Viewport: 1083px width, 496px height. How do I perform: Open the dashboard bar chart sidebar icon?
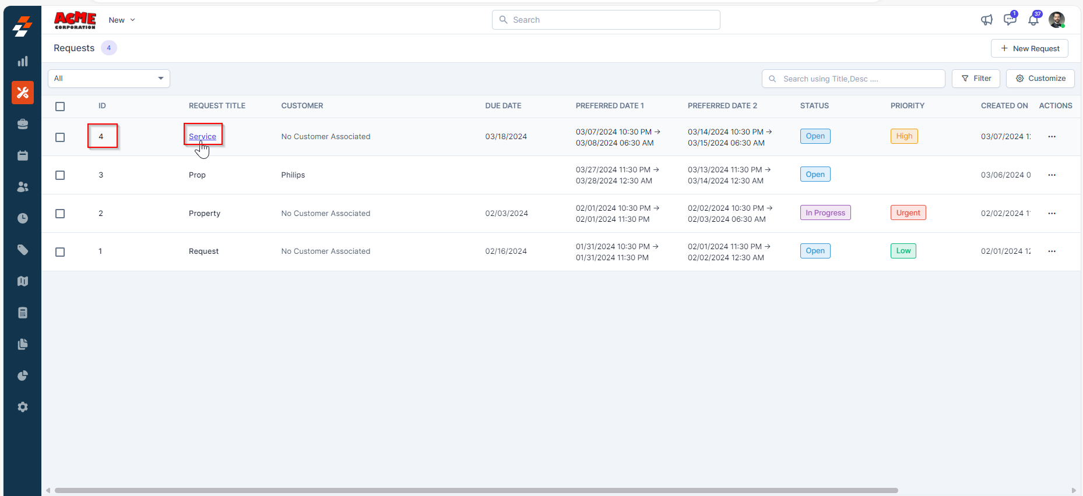point(23,61)
